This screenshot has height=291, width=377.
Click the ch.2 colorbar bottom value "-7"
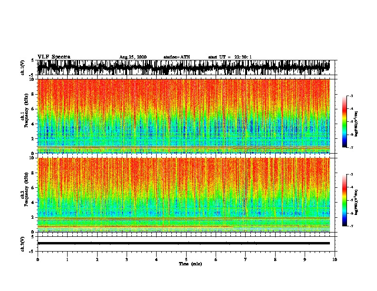(x=351, y=226)
